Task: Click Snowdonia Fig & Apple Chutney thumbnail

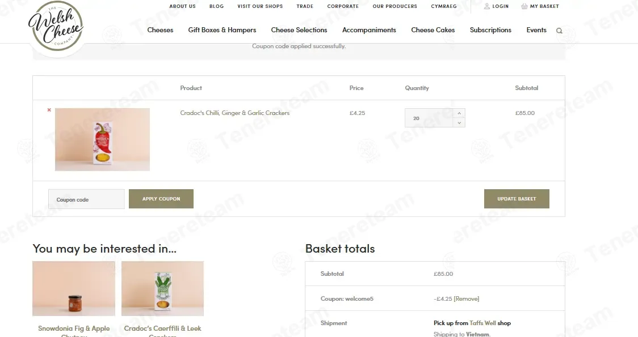Action: coord(74,289)
